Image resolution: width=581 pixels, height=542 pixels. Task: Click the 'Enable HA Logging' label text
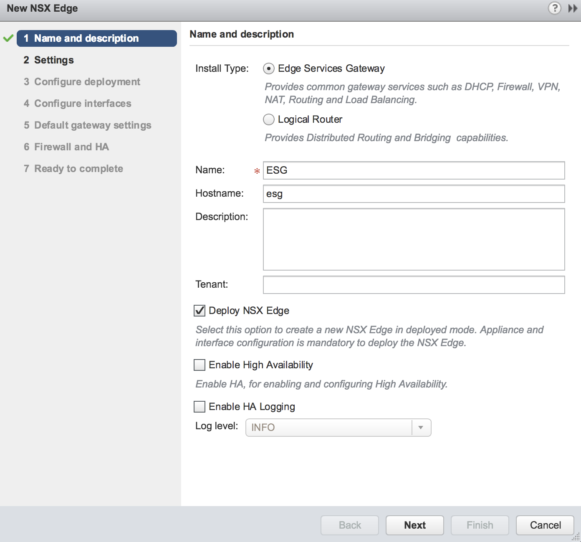(252, 407)
